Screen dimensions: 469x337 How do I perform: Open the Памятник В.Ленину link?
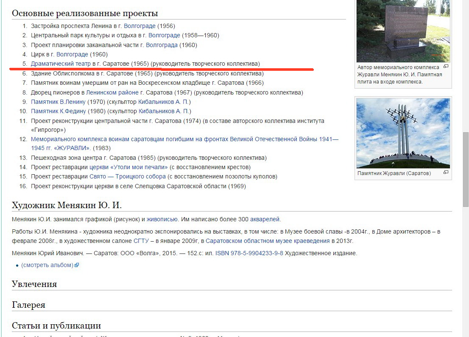(x=58, y=102)
